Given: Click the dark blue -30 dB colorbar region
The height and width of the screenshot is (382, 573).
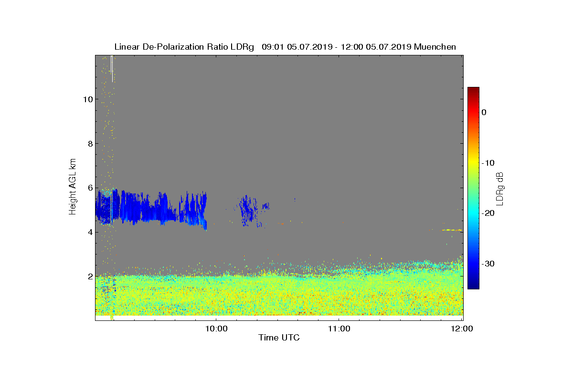Looking at the screenshot, I should coord(473,264).
